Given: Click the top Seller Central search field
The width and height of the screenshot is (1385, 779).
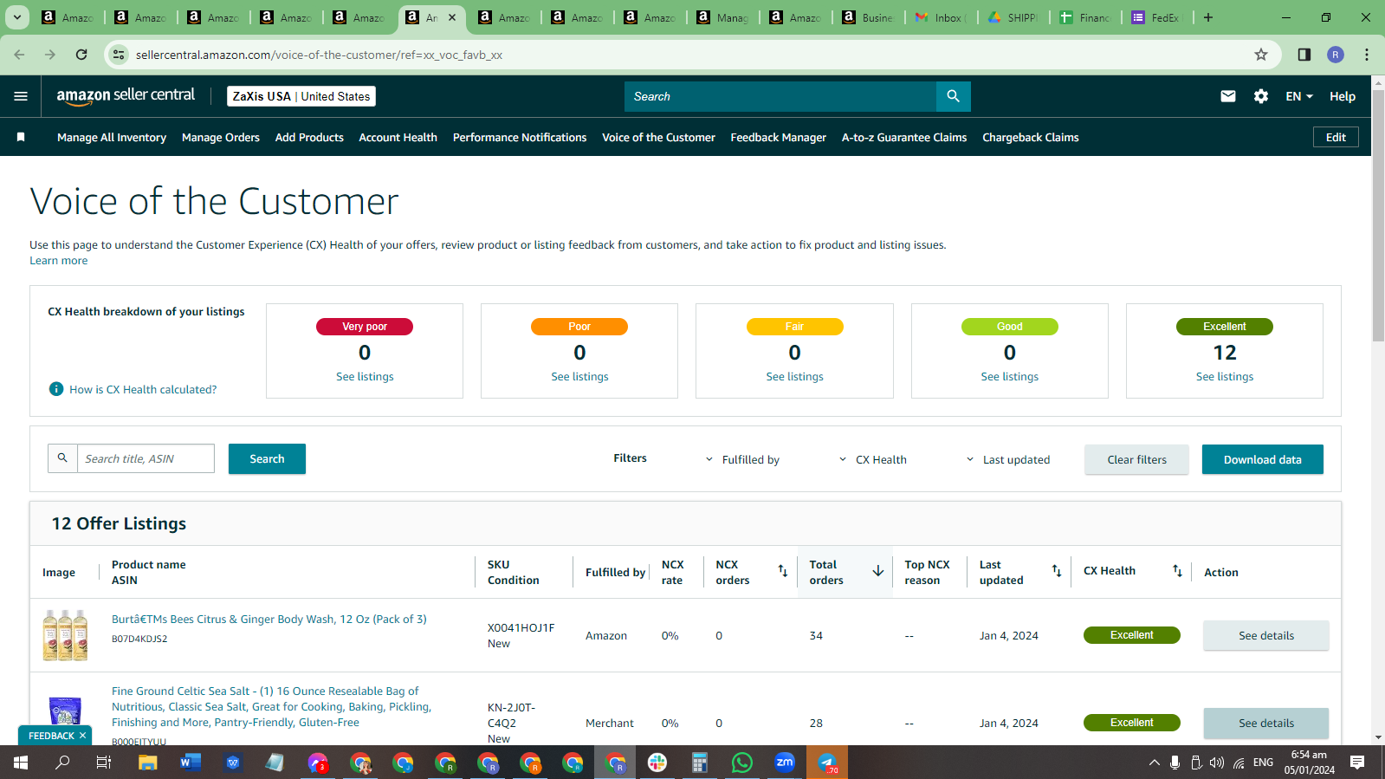Looking at the screenshot, I should [780, 96].
